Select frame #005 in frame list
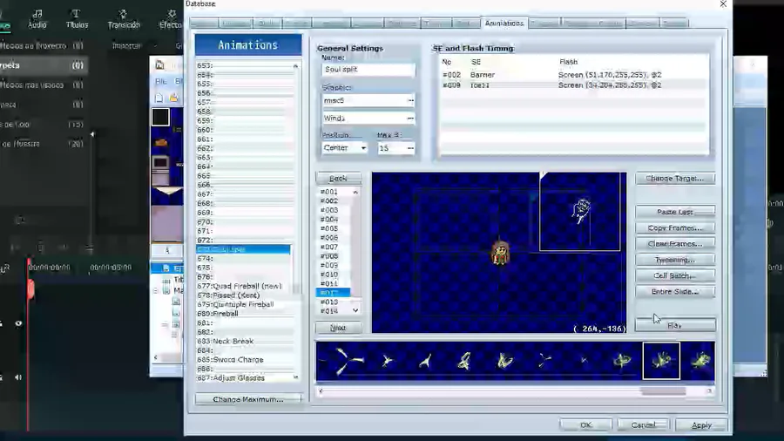 334,228
